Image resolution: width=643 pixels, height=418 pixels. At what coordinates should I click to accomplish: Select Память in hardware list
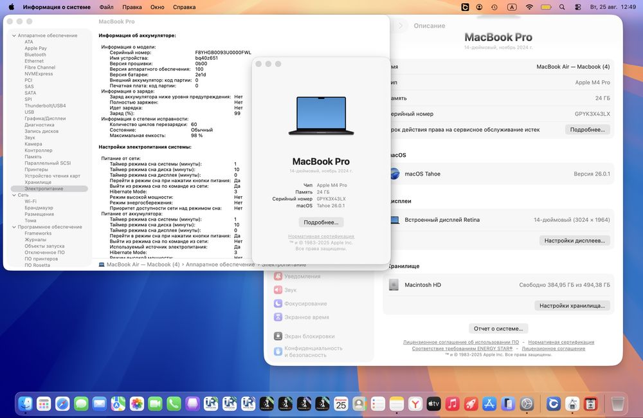[x=33, y=157]
